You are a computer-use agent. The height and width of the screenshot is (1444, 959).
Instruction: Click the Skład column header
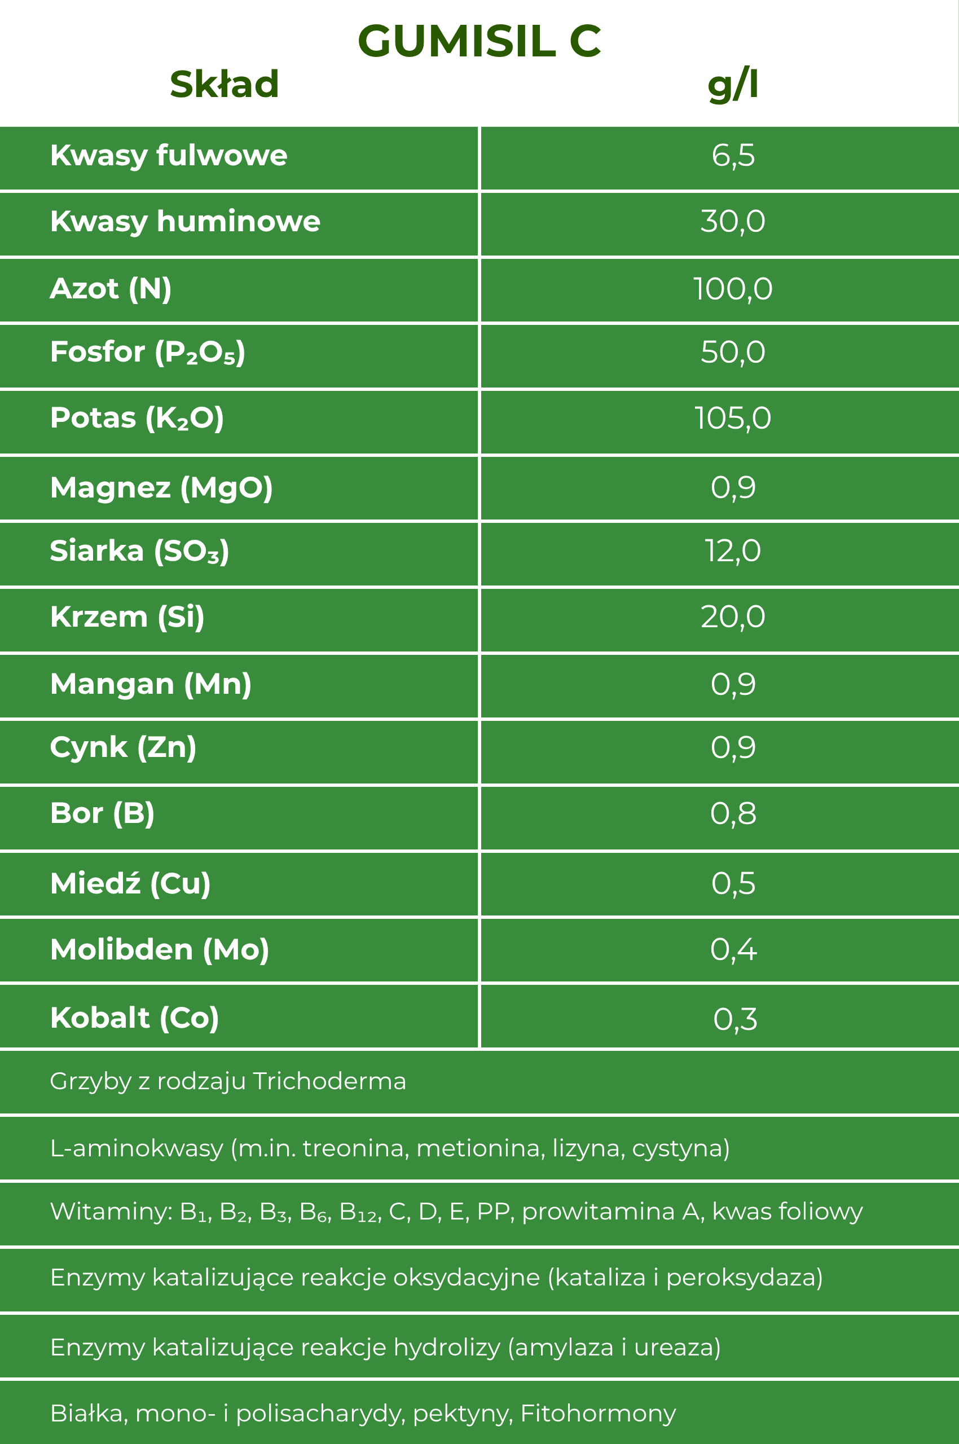click(x=225, y=85)
